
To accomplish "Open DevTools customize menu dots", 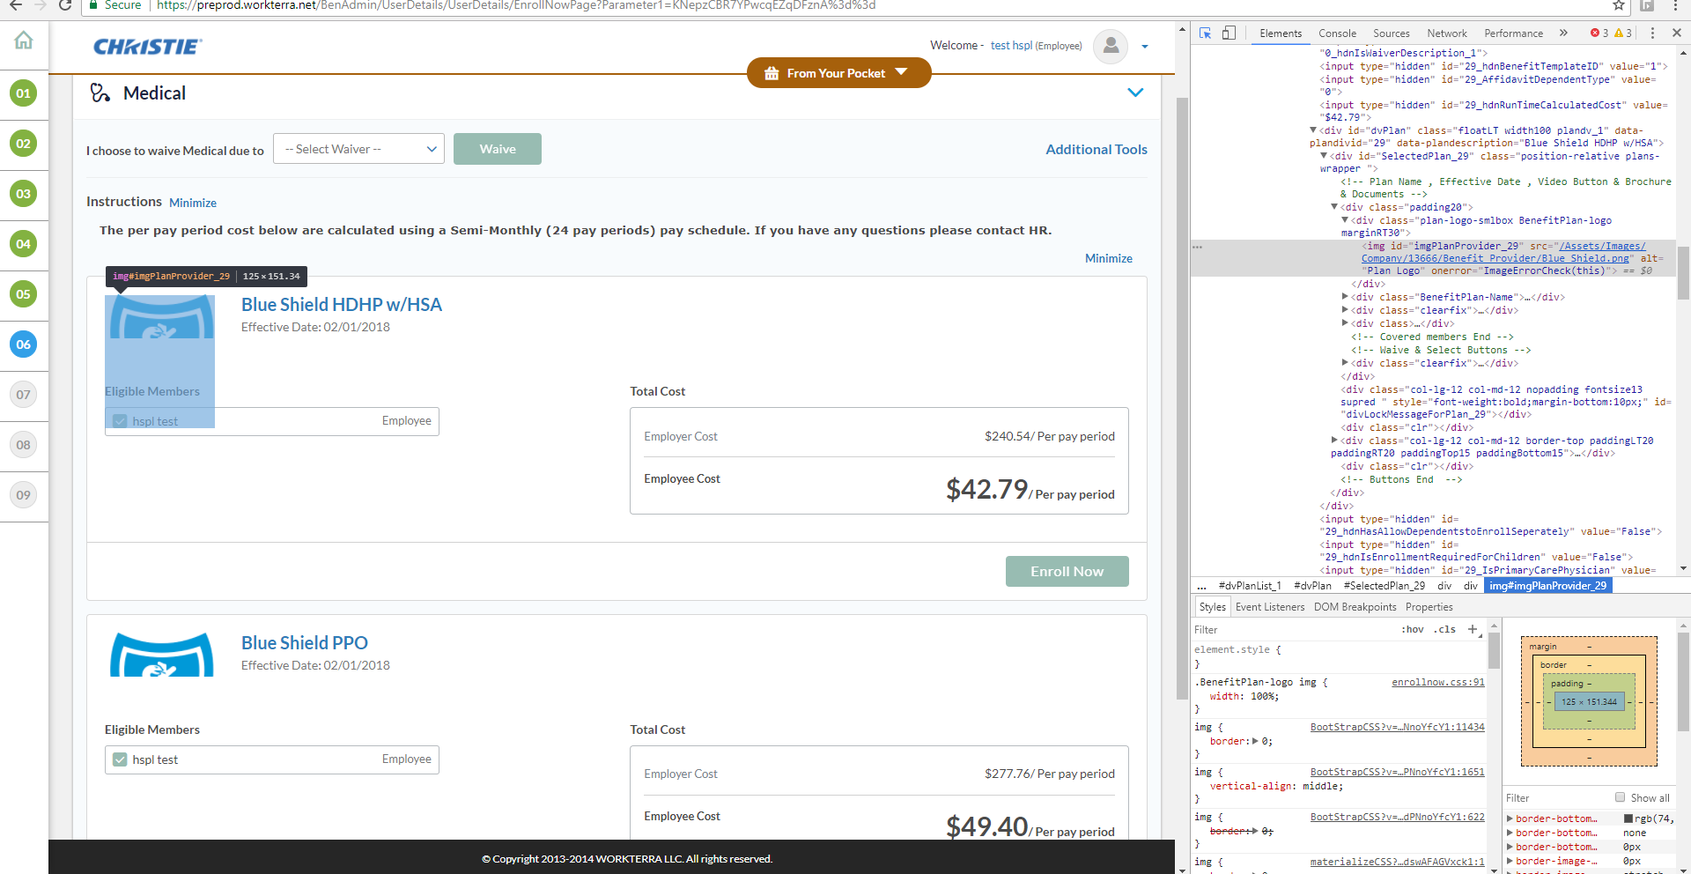I will click(1652, 33).
